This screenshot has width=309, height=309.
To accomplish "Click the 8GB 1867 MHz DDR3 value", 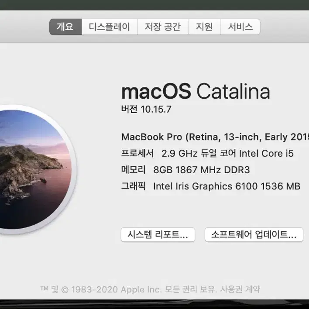I will tap(201, 170).
